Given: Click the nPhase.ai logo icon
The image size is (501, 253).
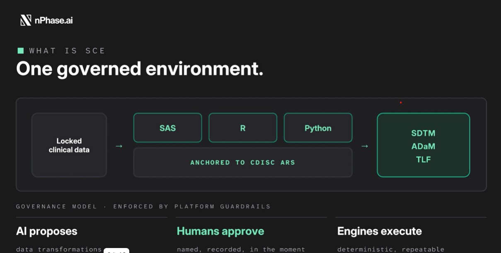Looking at the screenshot, I should 26,20.
